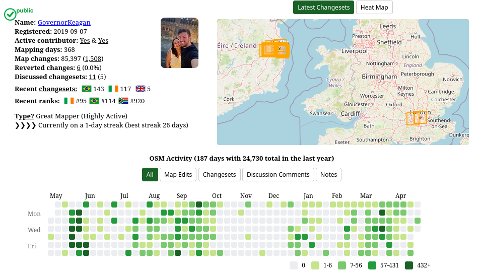Click the green public checkmark icon
The width and height of the screenshot is (481, 274).
(x=10, y=14)
